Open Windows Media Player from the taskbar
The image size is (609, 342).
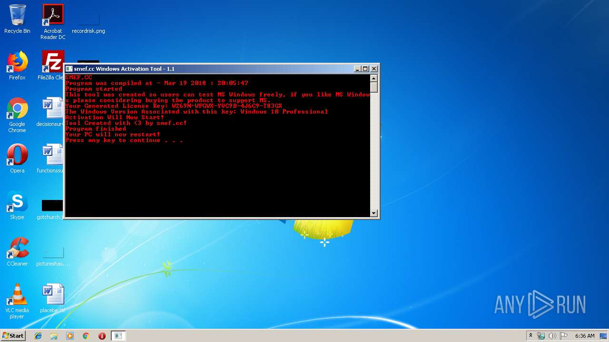pos(70,336)
